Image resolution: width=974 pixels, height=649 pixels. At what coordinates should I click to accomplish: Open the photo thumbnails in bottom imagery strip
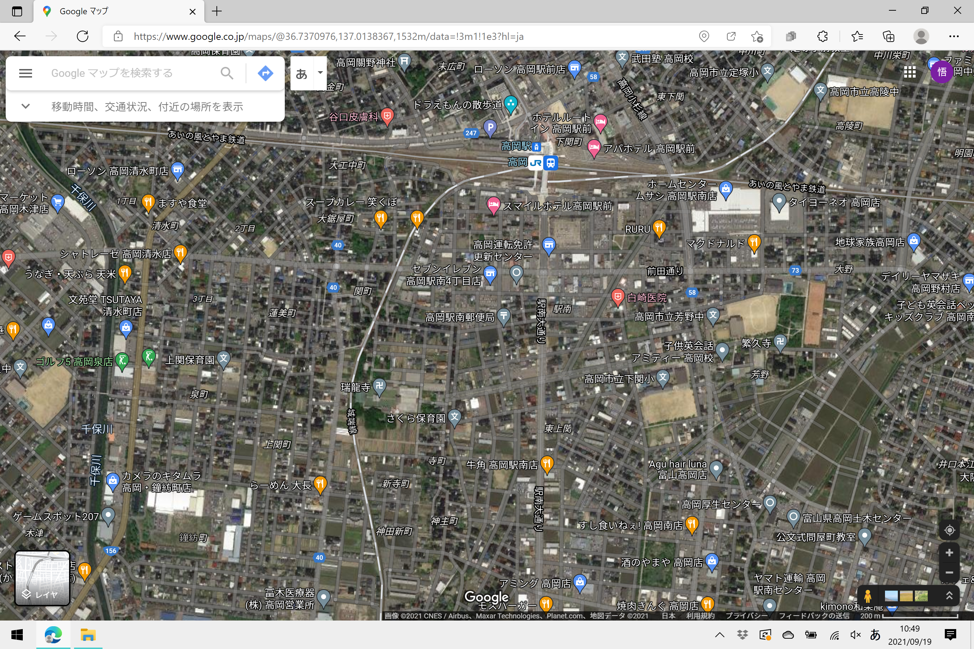pos(906,596)
